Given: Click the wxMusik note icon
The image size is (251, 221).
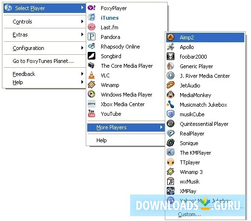Looking at the screenshot, I should pyautogui.click(x=171, y=181).
